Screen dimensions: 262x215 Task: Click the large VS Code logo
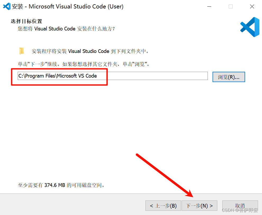(250, 27)
